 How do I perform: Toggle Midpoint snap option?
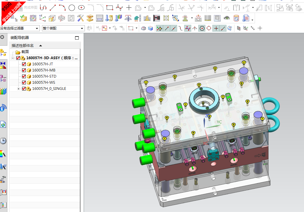coord(173,28)
